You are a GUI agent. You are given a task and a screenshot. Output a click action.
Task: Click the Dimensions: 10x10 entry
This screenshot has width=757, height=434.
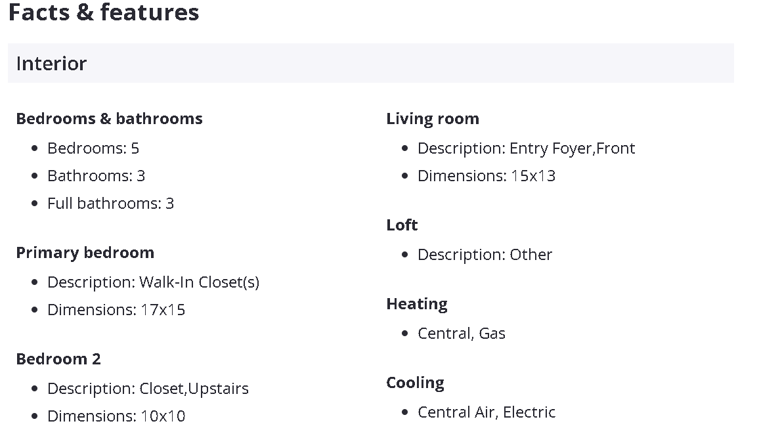click(116, 416)
